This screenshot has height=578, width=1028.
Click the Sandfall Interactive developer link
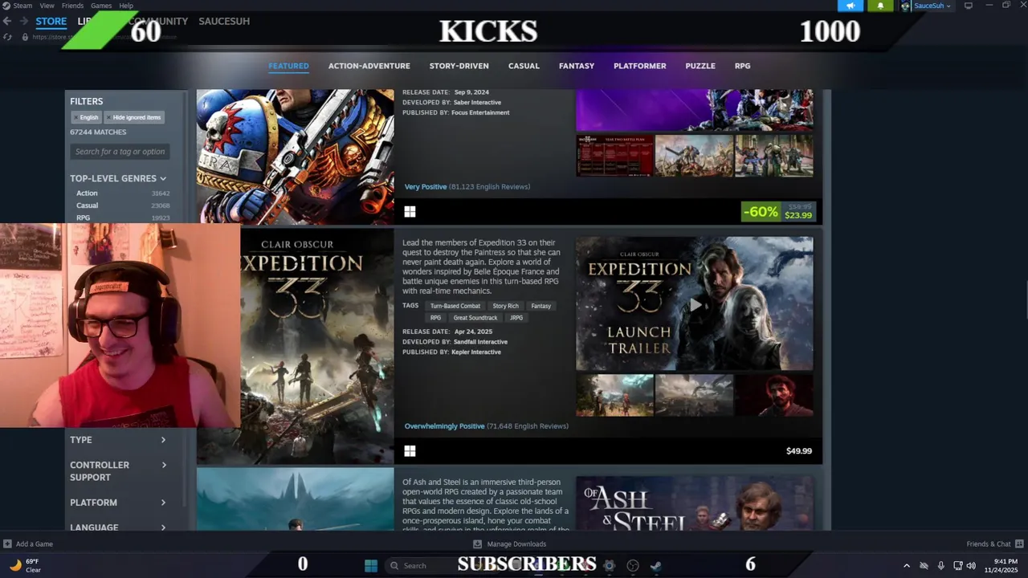[480, 342]
